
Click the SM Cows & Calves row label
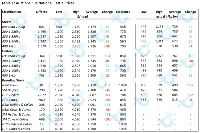coord(15,119)
